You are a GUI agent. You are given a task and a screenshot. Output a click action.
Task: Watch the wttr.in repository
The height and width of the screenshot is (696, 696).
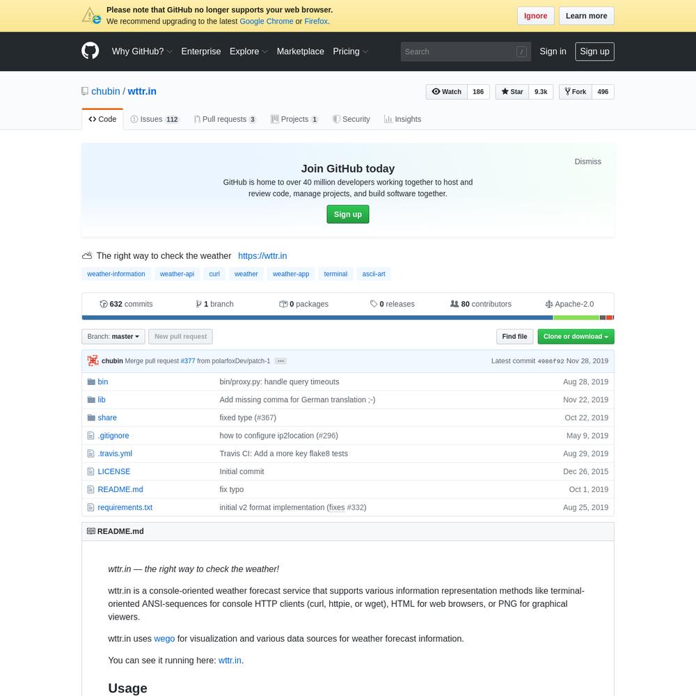click(x=447, y=92)
